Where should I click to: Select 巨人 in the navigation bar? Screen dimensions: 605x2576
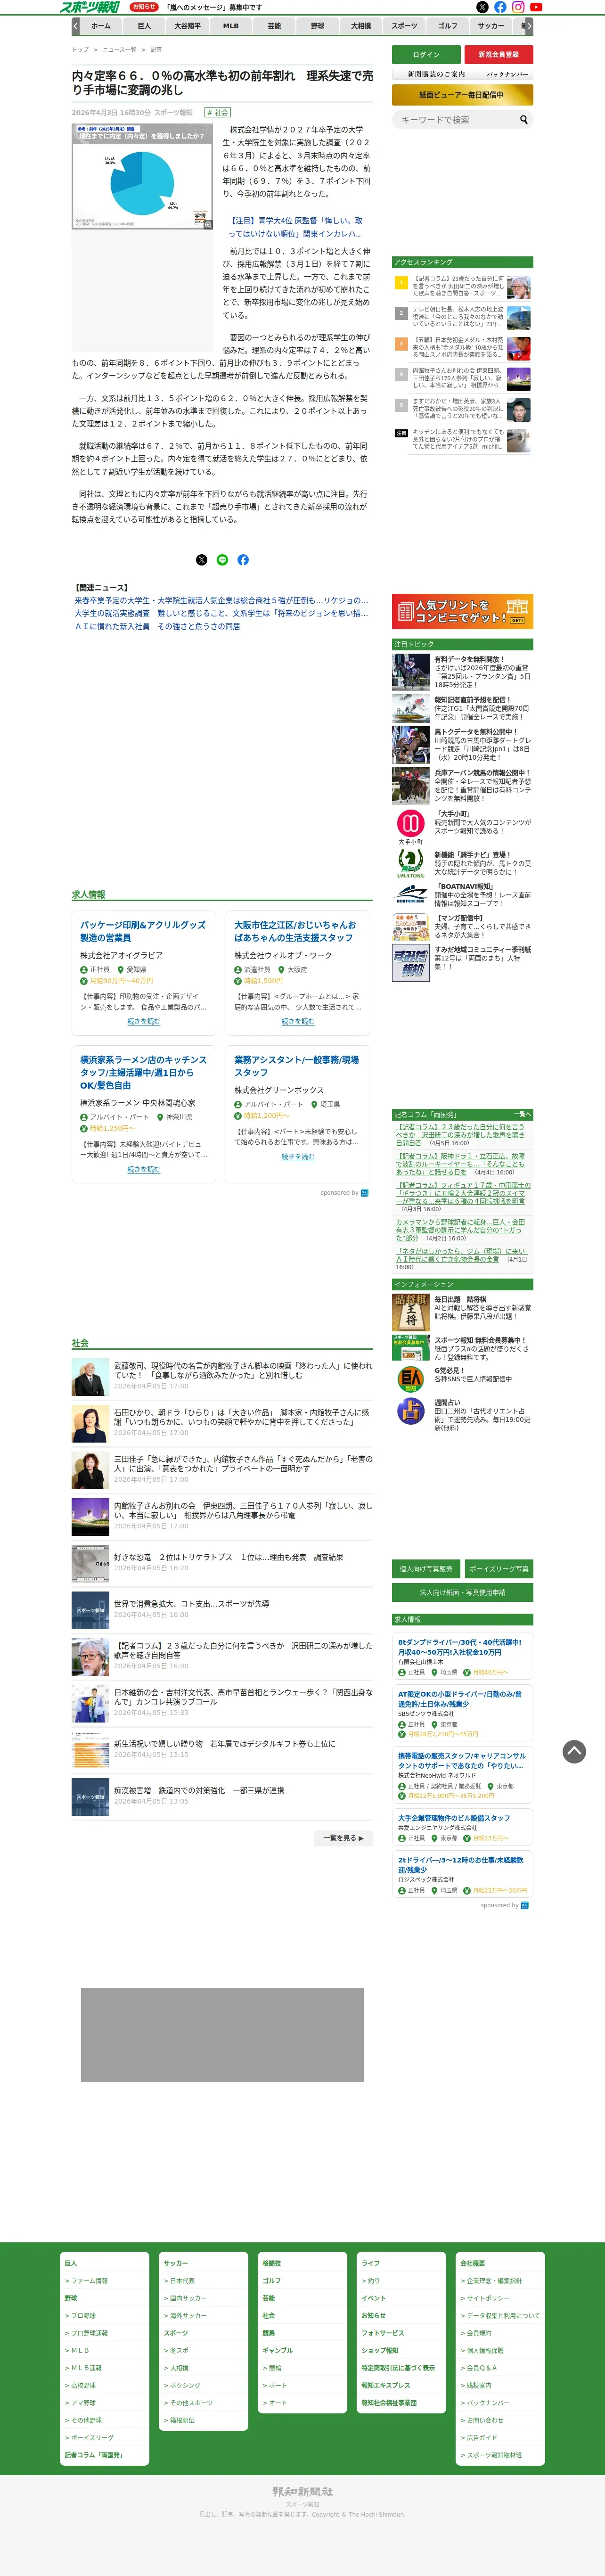(144, 26)
